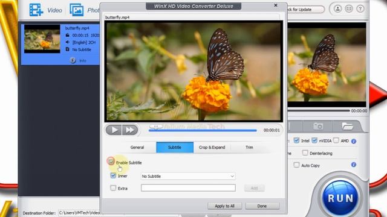Click the audio speaker icon in file entry
Image resolution: width=387 pixels, height=217 pixels.
[x=67, y=42]
